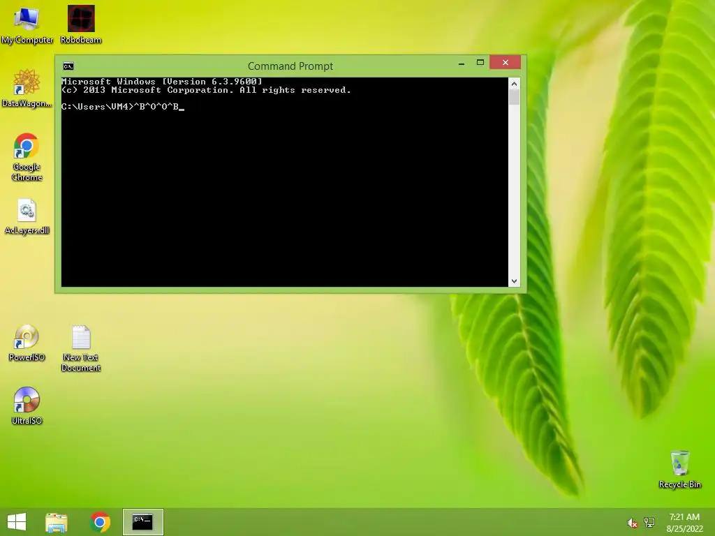
Task: Select the PowerISO desktop shortcut
Action: pyautogui.click(x=27, y=343)
